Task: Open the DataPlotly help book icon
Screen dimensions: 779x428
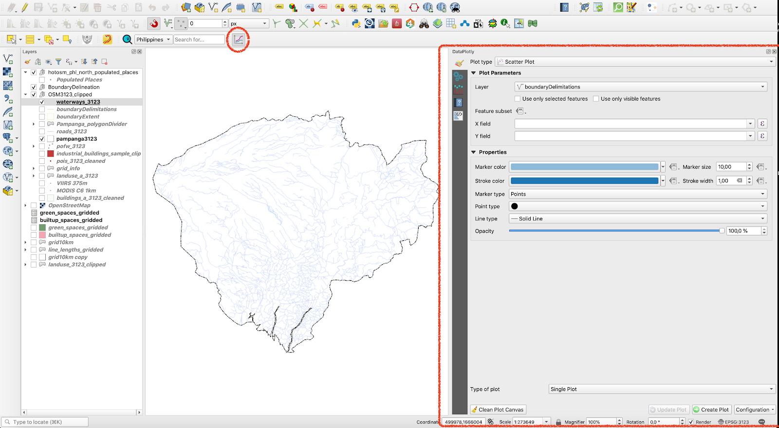Action: pyautogui.click(x=459, y=103)
